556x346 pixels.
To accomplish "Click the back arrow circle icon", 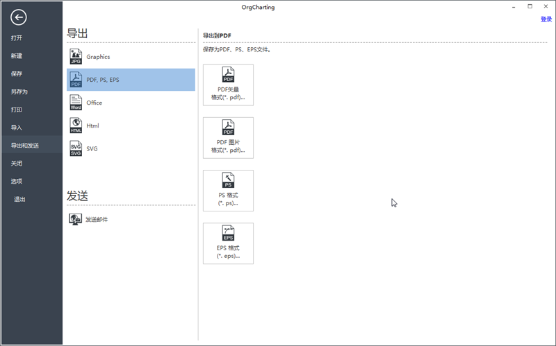I will [x=19, y=17].
